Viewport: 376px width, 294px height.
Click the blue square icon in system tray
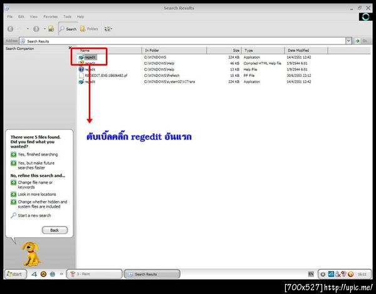click(x=331, y=274)
